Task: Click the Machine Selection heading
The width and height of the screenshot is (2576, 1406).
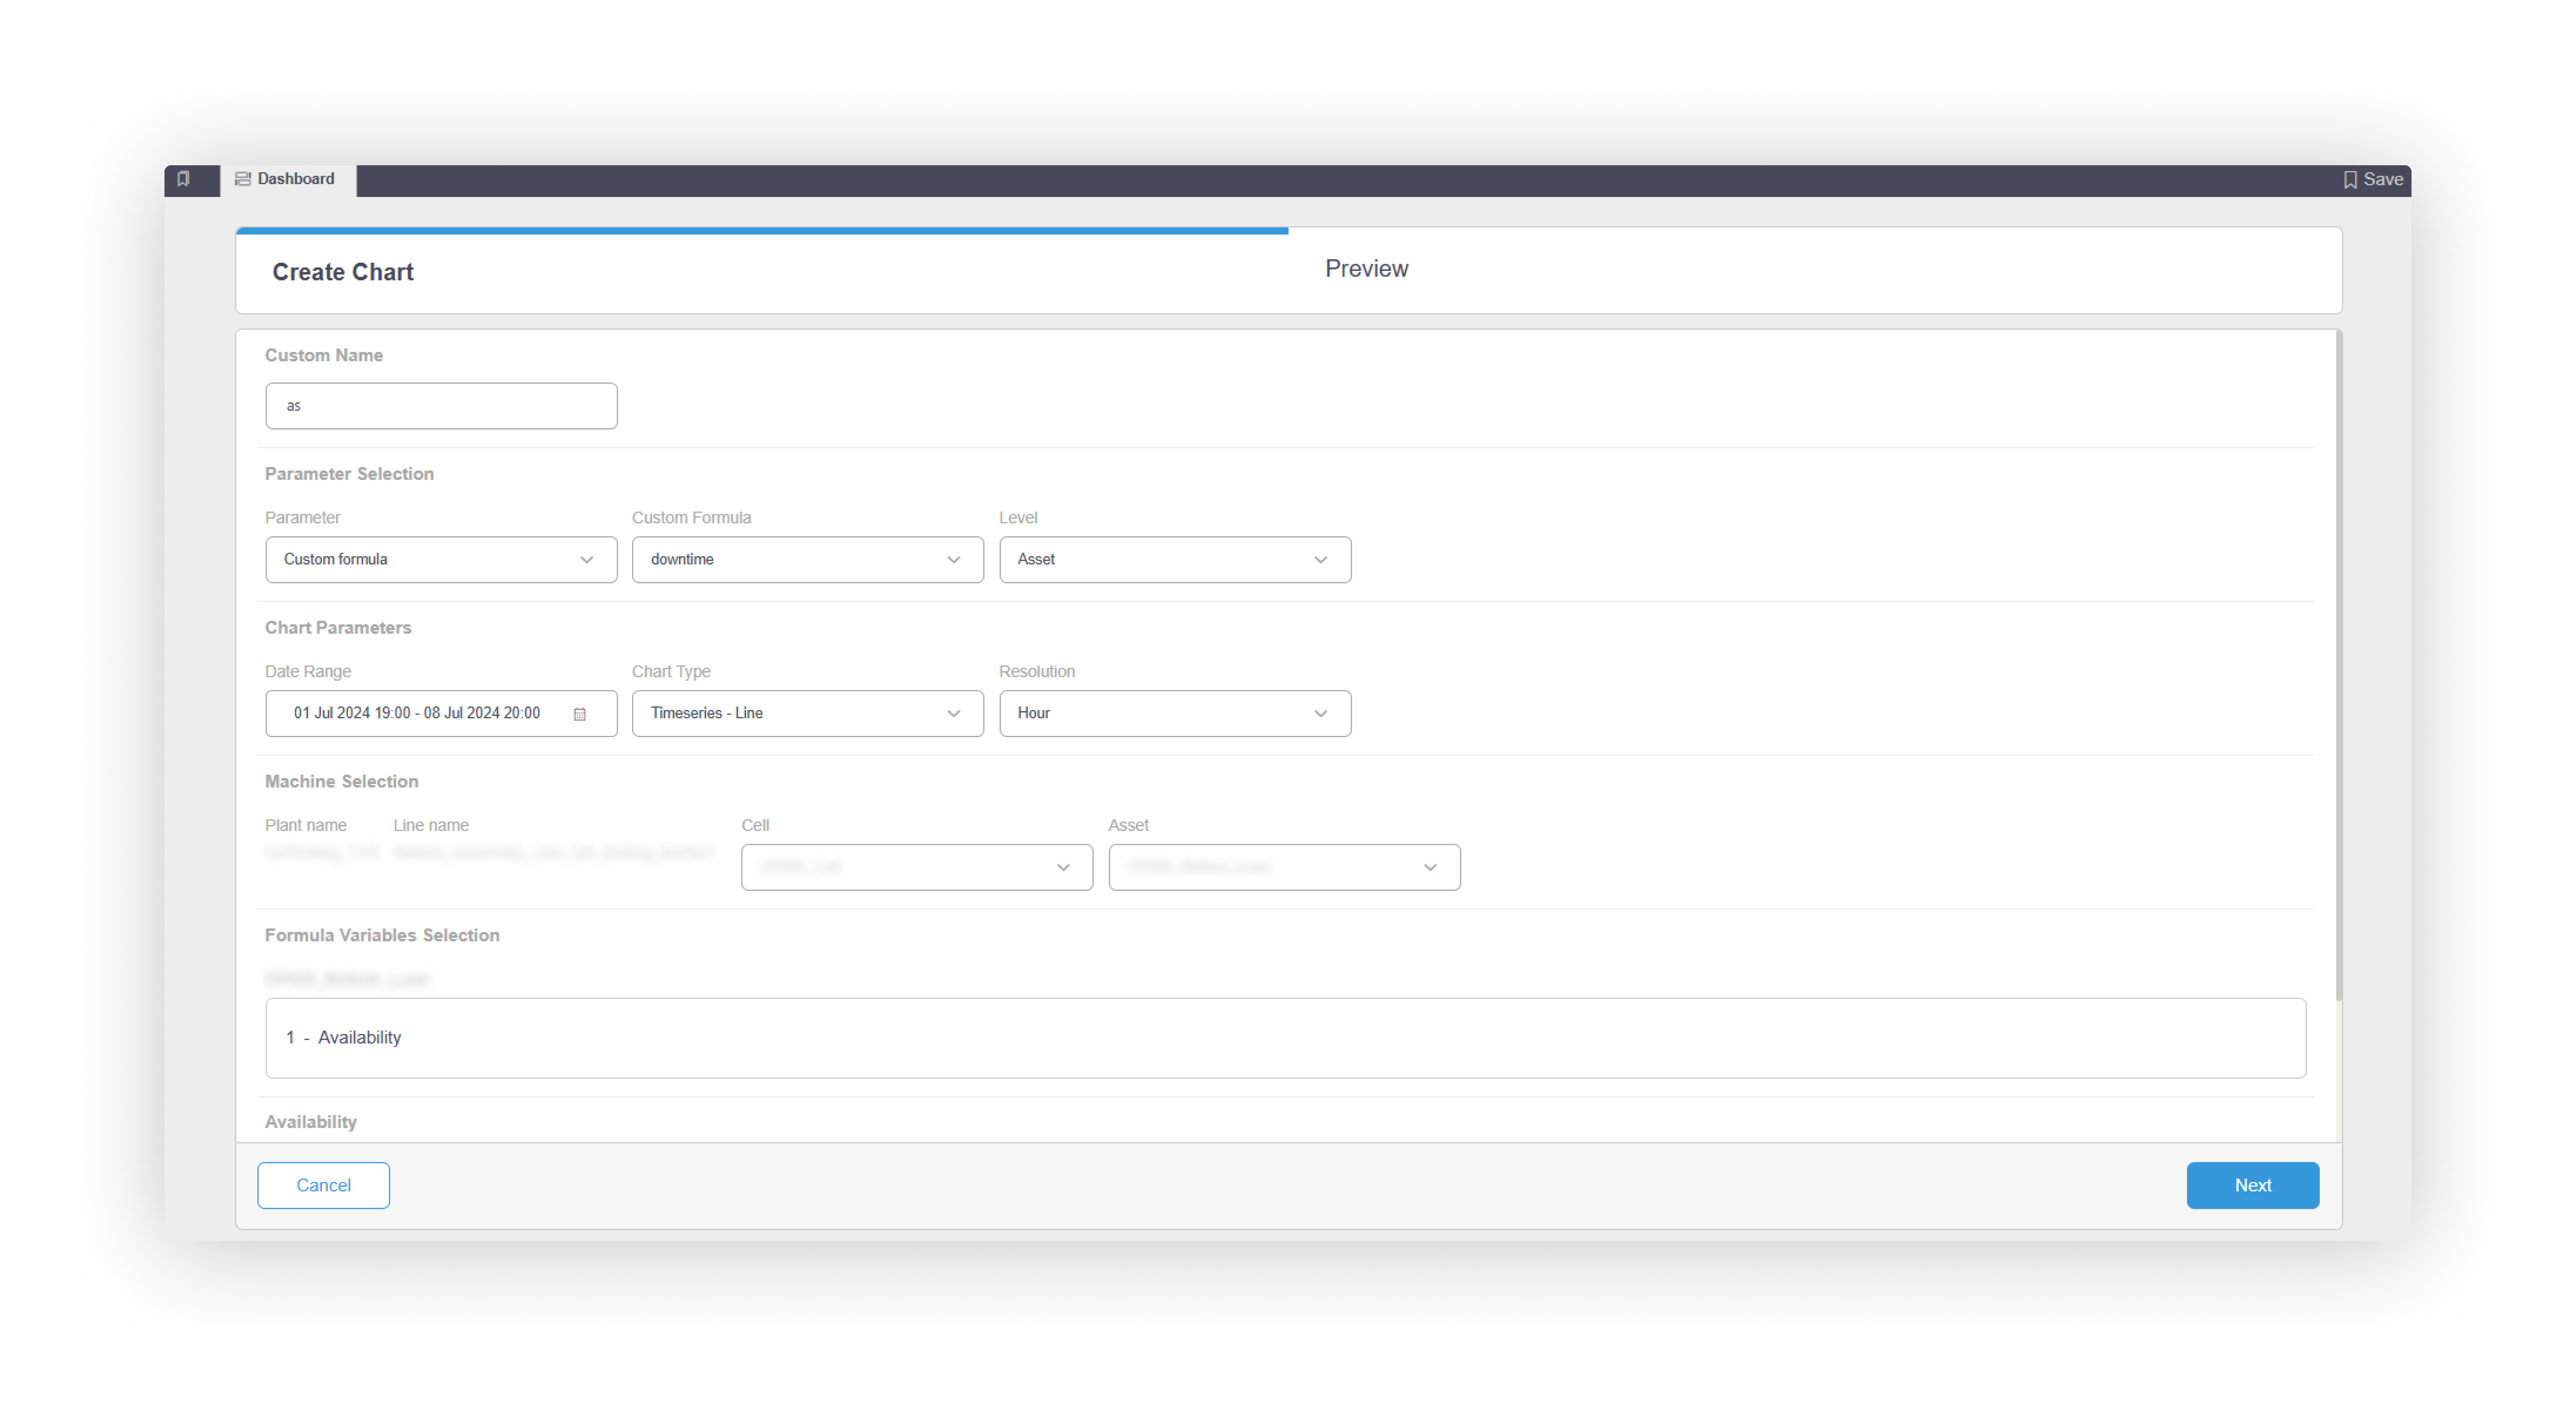Action: coord(342,782)
